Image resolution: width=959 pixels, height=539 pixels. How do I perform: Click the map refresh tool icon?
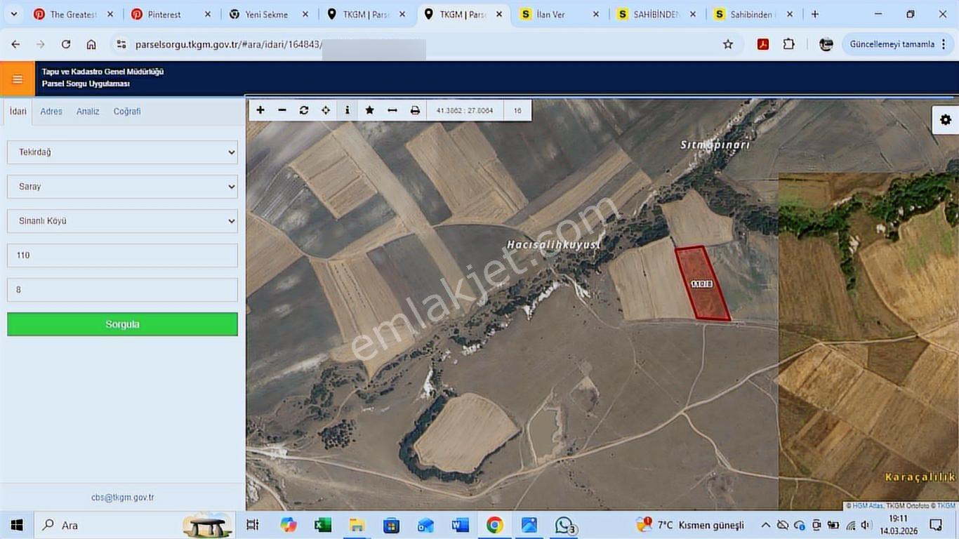[304, 110]
